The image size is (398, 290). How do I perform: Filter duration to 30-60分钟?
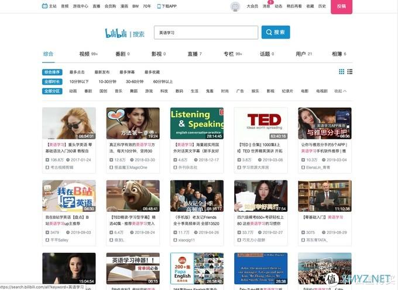135,82
